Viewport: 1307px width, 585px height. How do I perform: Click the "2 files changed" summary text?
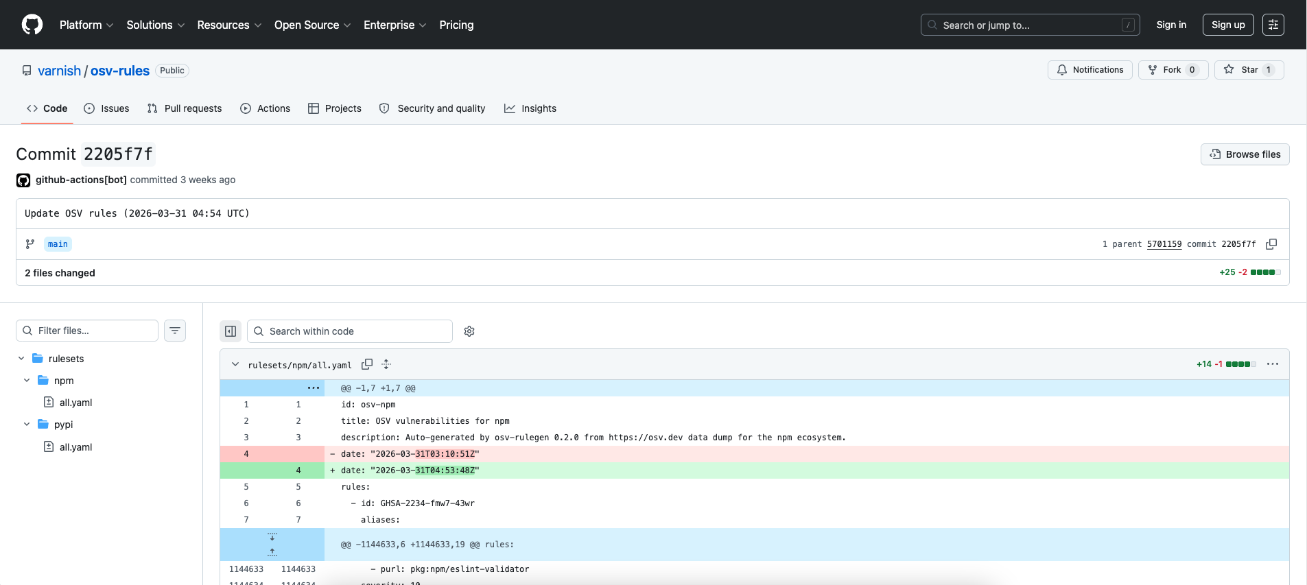click(x=60, y=273)
